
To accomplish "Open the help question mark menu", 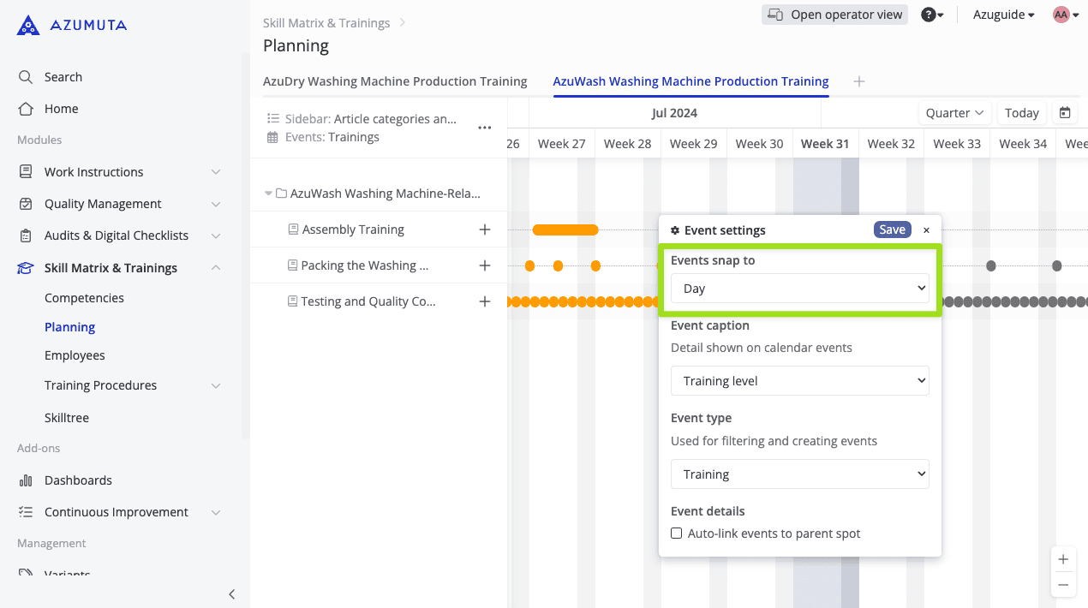I will 932,15.
